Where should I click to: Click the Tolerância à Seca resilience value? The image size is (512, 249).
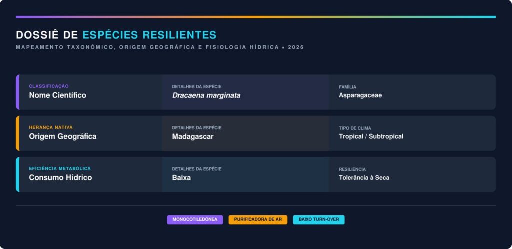click(364, 177)
